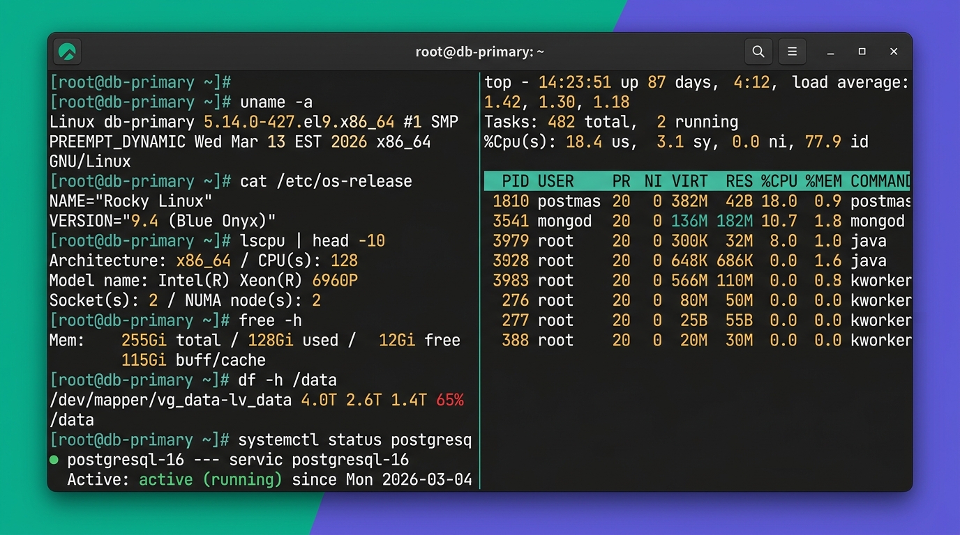960x535 pixels.
Task: Click PID 388 kworker process
Action: 516,341
